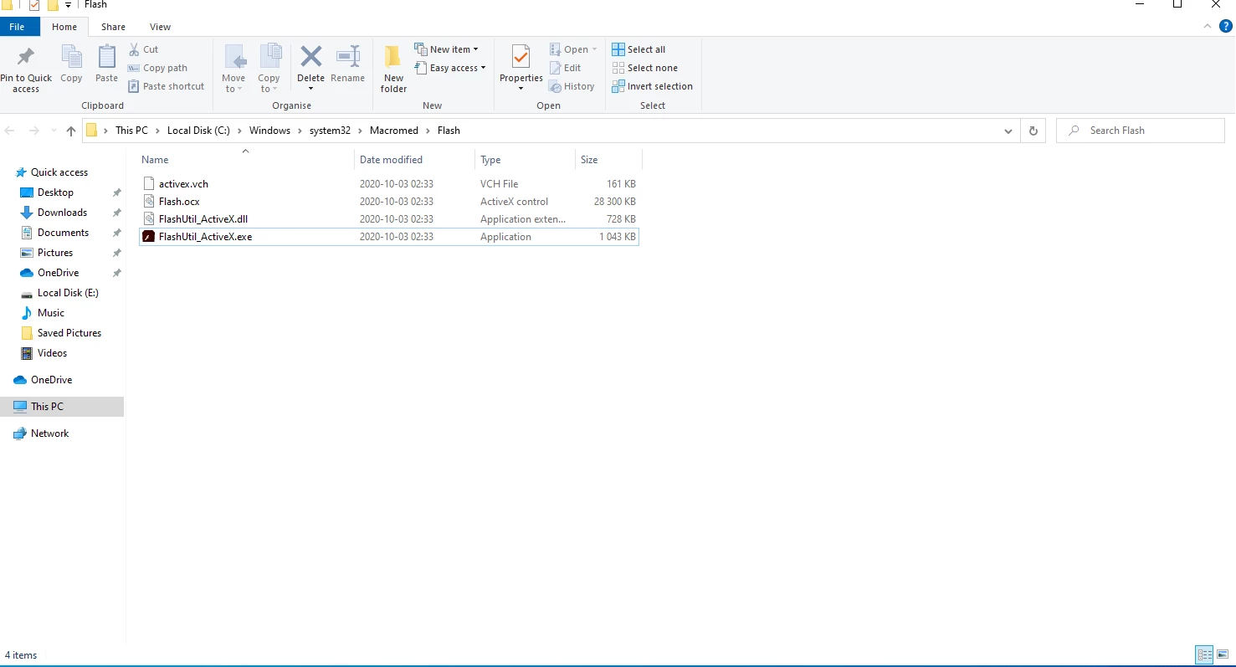This screenshot has height=667, width=1236.
Task: Open Quick access in navigation pane
Action: pos(59,172)
